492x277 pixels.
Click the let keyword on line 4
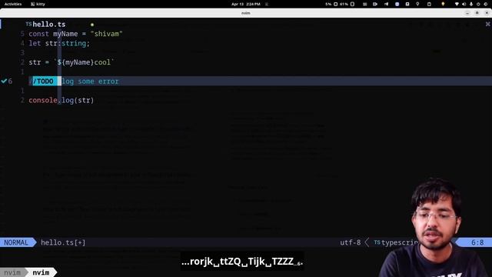pos(35,43)
